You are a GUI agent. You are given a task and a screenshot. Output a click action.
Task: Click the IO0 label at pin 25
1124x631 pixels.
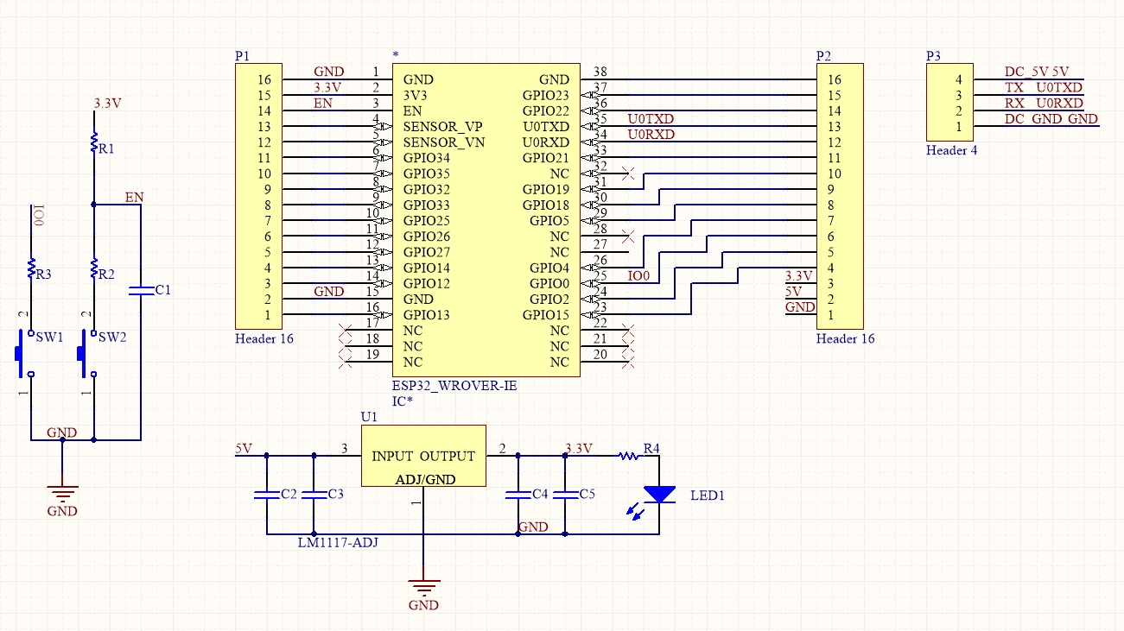638,275
